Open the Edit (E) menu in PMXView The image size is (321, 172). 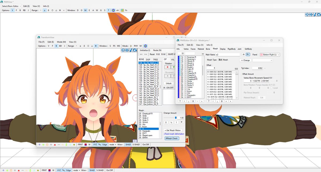pos(26,6)
